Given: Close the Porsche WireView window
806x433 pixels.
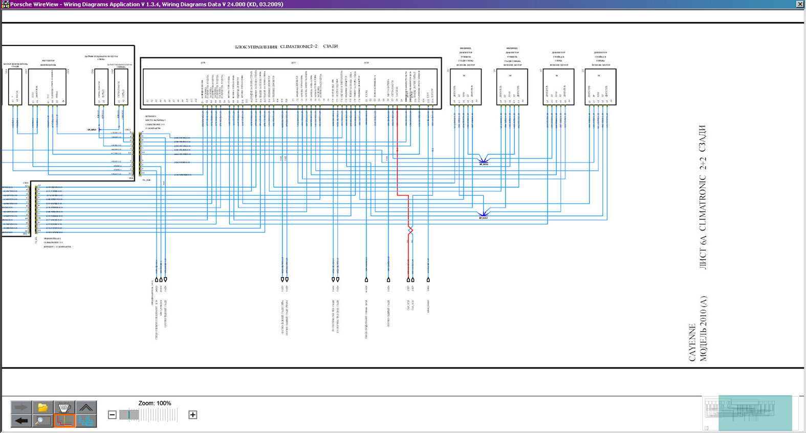Looking at the screenshot, I should (800, 4).
